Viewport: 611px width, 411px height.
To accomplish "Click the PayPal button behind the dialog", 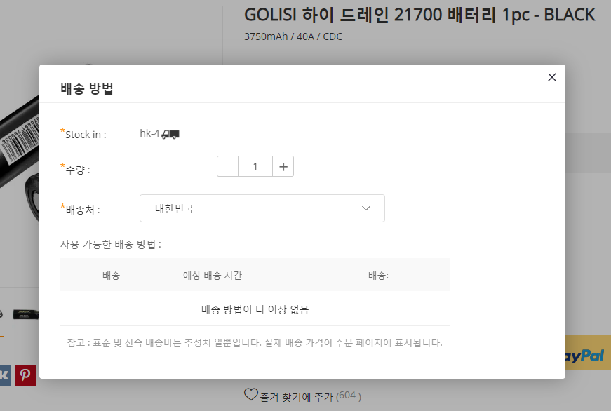I will [588, 353].
